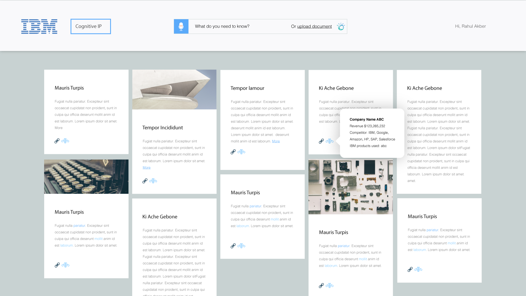Open the Cognitive IP button
Viewport: 526px width, 296px height.
tap(91, 26)
